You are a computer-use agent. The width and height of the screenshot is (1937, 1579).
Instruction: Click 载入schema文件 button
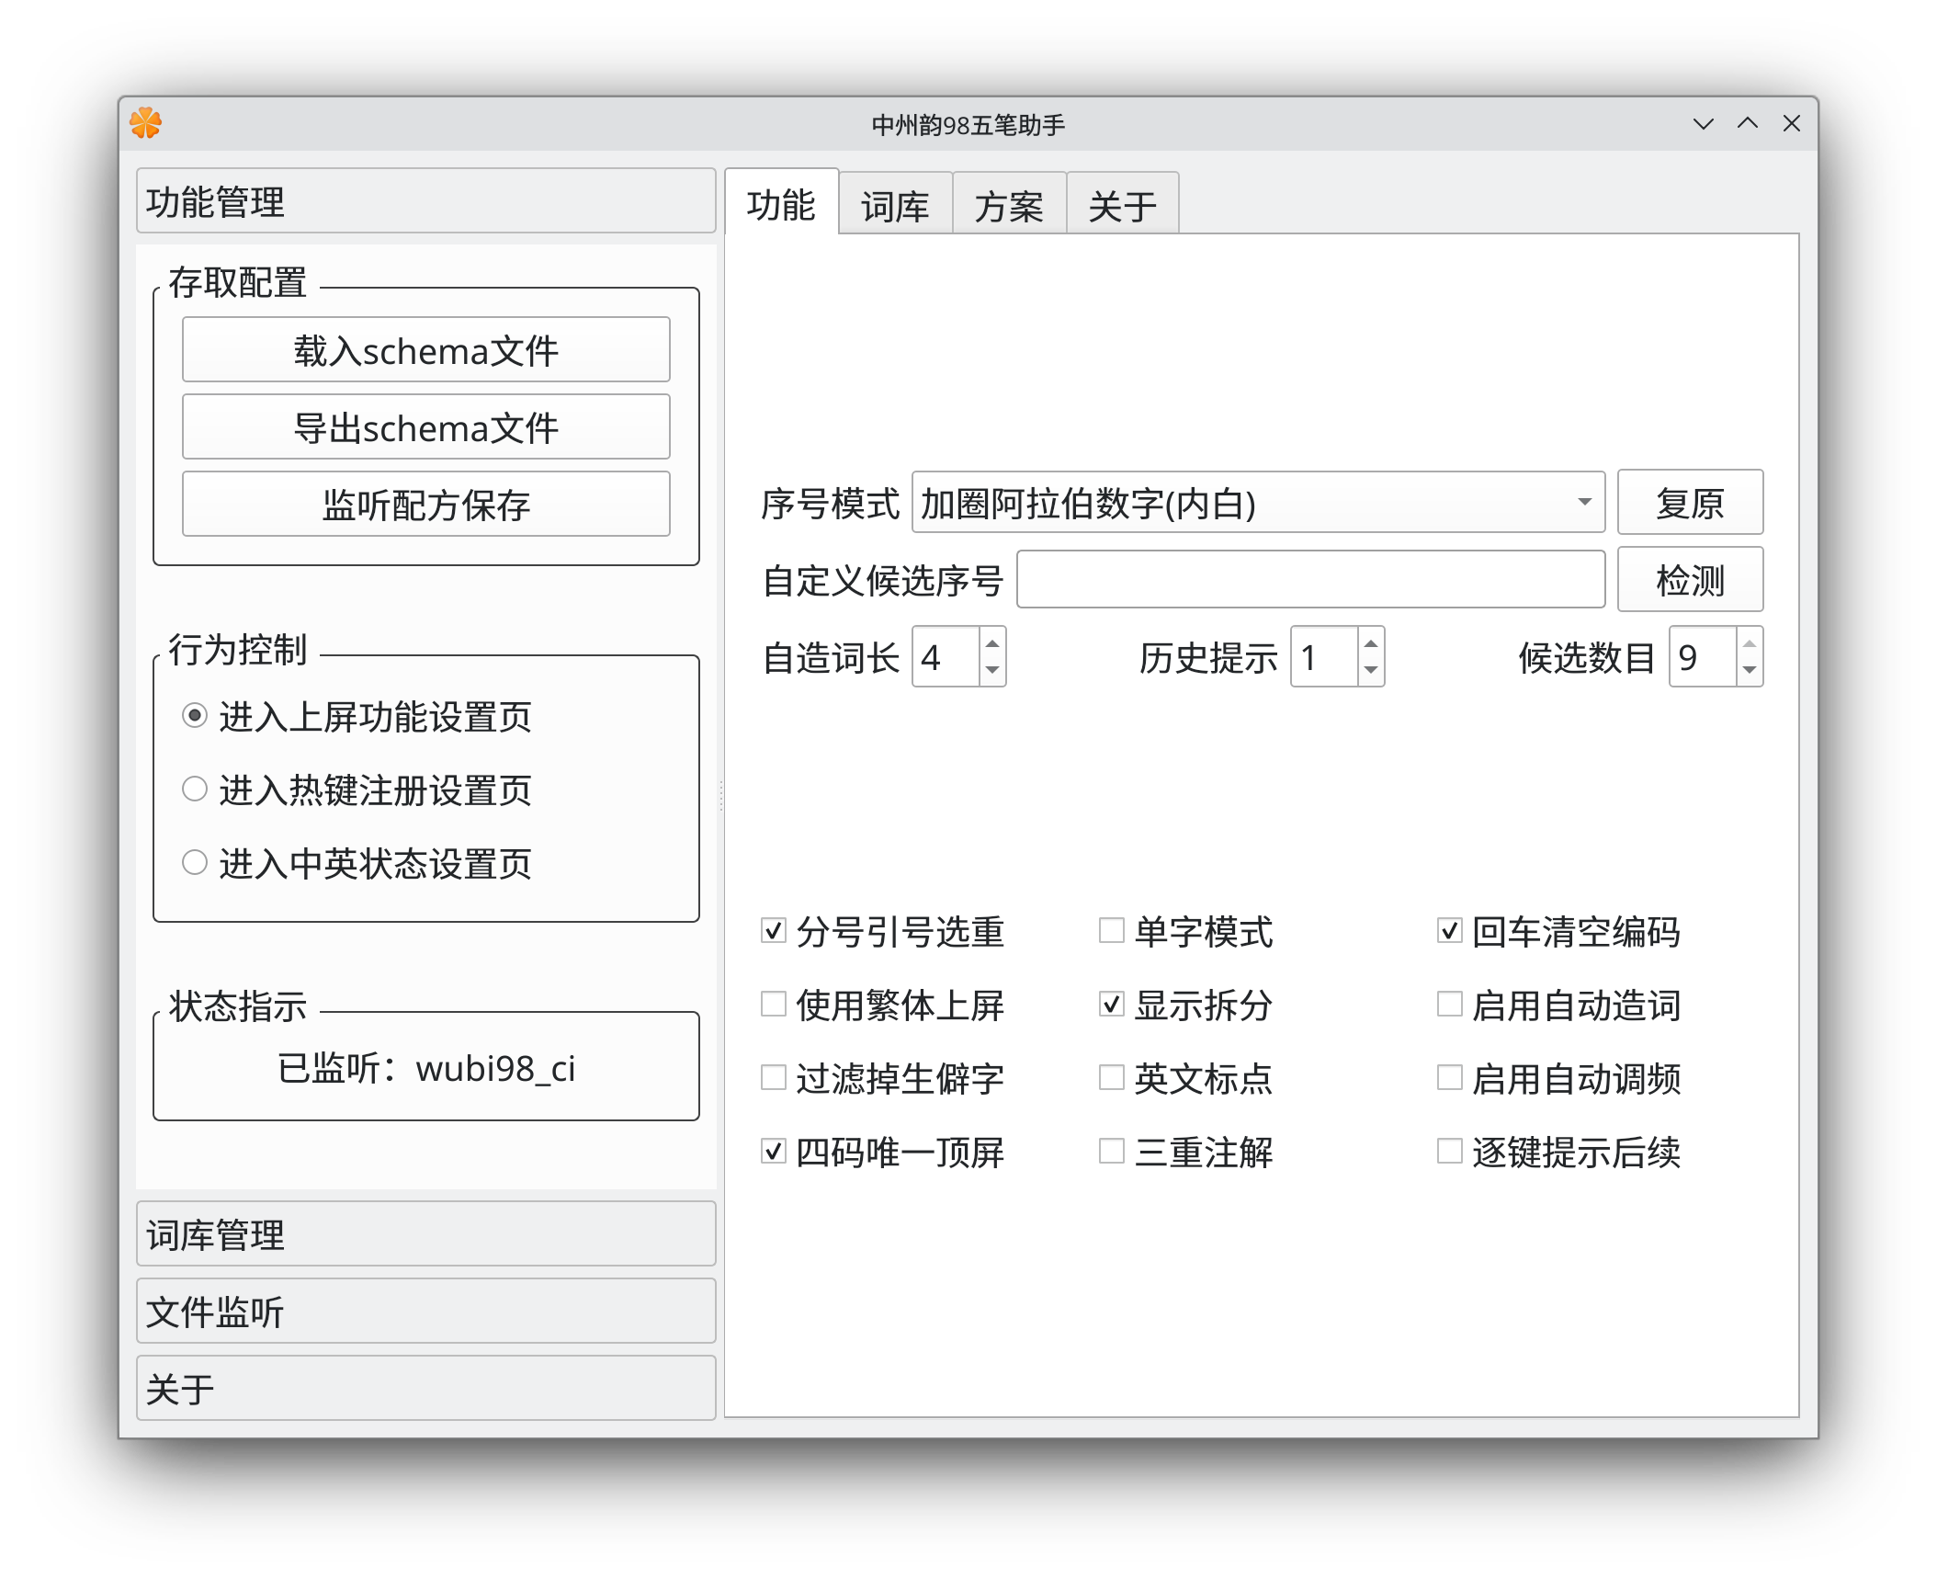point(426,350)
